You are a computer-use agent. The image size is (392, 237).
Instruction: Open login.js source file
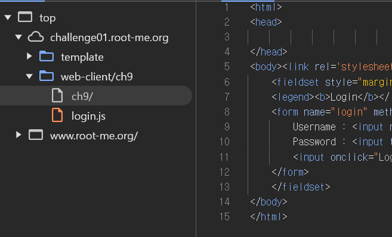(88, 116)
